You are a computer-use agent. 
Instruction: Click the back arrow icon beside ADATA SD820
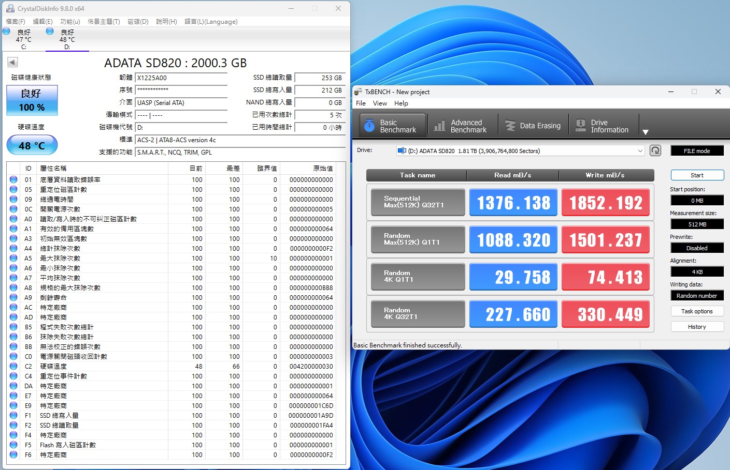point(12,63)
